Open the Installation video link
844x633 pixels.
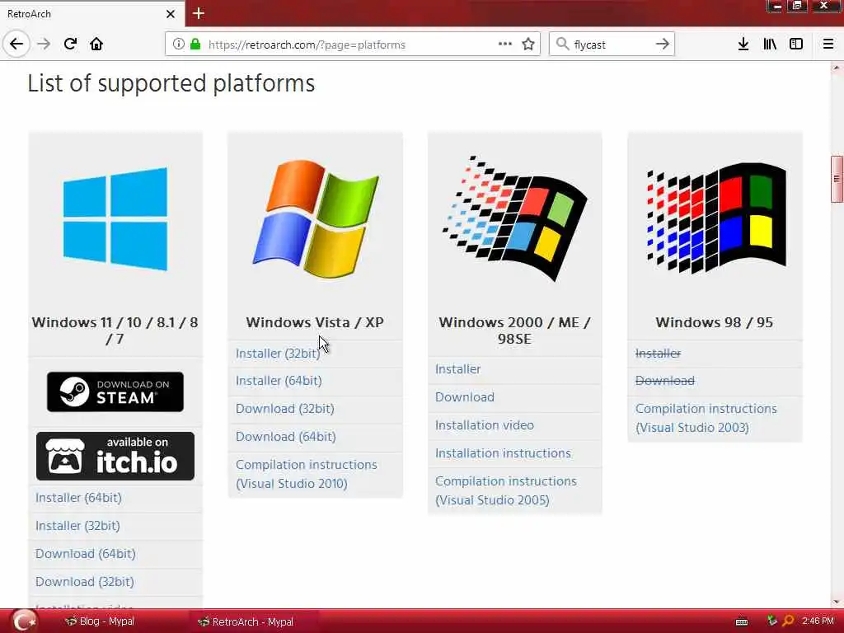point(485,425)
